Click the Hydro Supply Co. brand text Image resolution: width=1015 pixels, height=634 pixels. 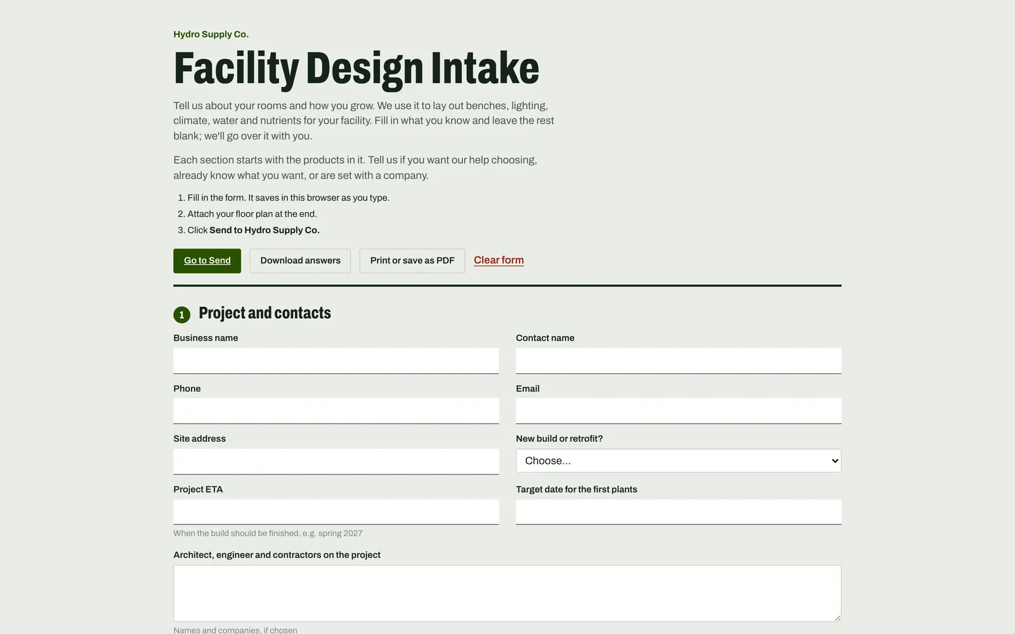point(211,34)
